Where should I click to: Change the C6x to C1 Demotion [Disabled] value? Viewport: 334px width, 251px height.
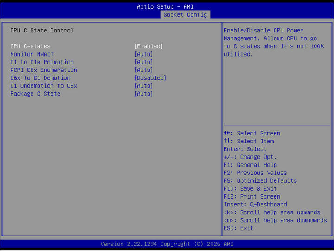(150, 78)
